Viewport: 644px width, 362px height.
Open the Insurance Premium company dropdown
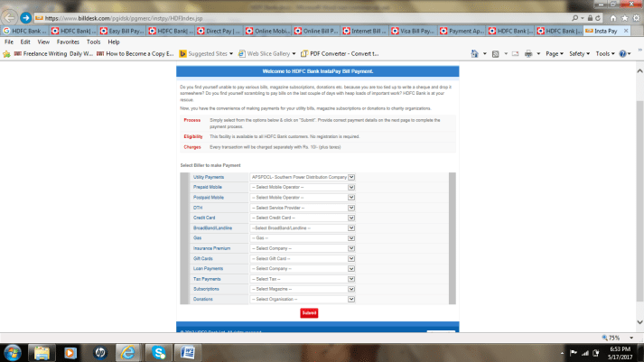pos(303,248)
